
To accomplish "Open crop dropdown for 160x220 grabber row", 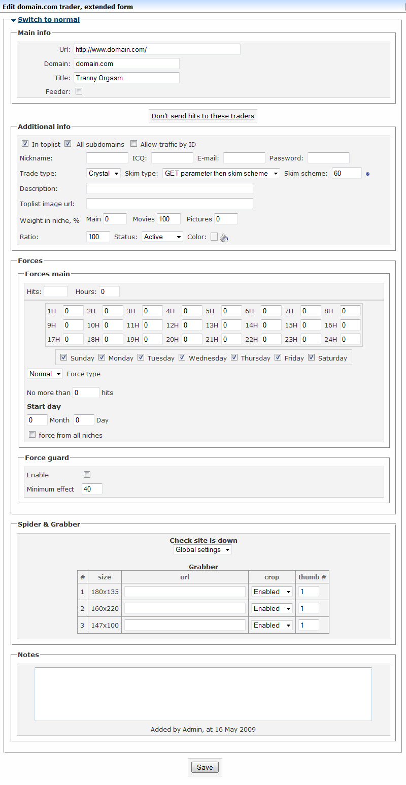I will click(x=272, y=608).
